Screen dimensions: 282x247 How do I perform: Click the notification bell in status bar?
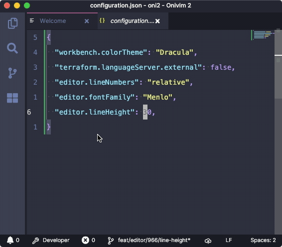pyautogui.click(x=10, y=240)
